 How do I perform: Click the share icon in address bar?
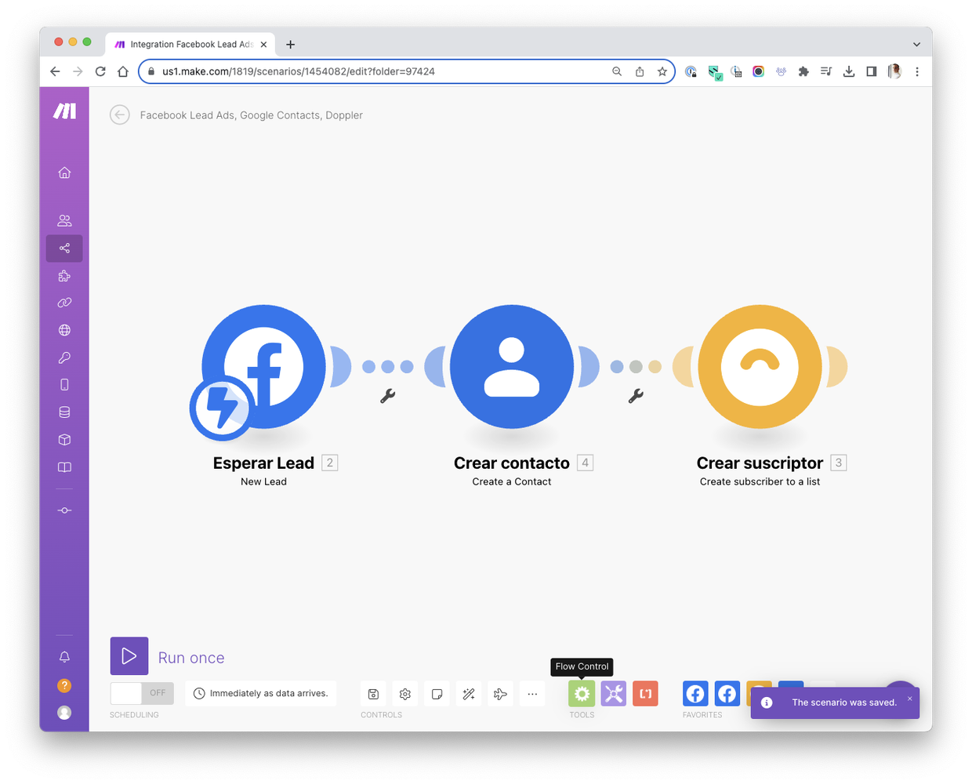[x=640, y=71]
